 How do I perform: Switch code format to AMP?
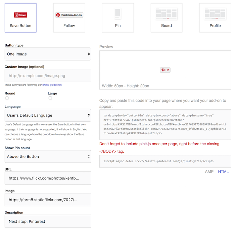click(x=209, y=171)
